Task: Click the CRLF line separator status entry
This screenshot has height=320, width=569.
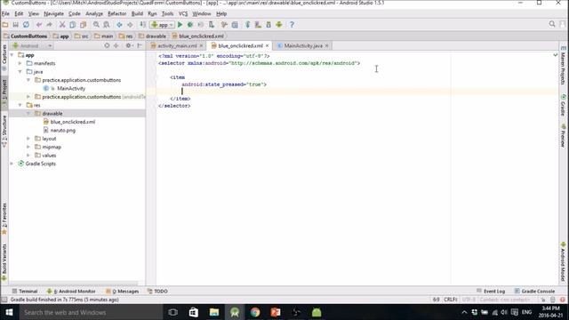Action: 451,300
